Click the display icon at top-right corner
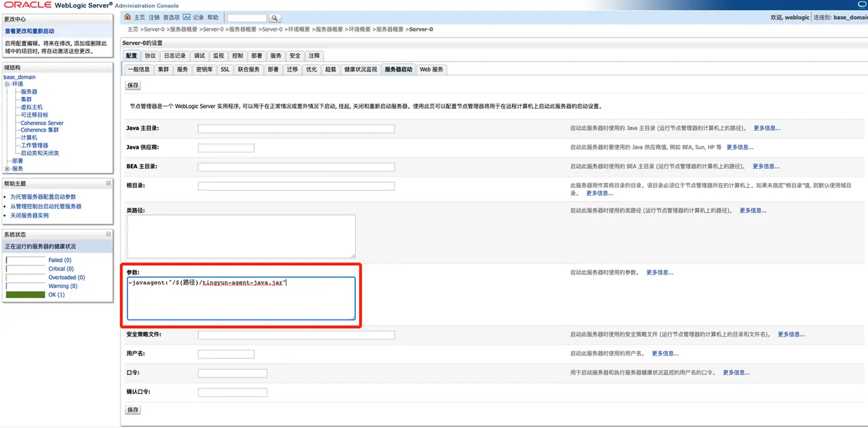 [x=862, y=4]
